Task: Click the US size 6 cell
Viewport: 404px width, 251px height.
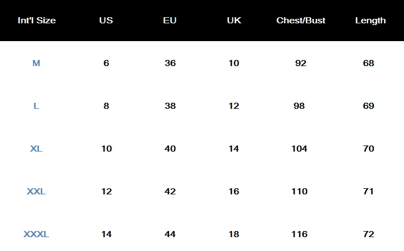Action: tap(106, 63)
